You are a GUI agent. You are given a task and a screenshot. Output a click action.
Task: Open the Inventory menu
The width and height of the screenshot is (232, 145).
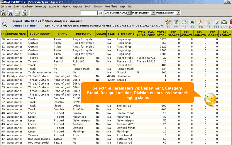(x=41, y=6)
